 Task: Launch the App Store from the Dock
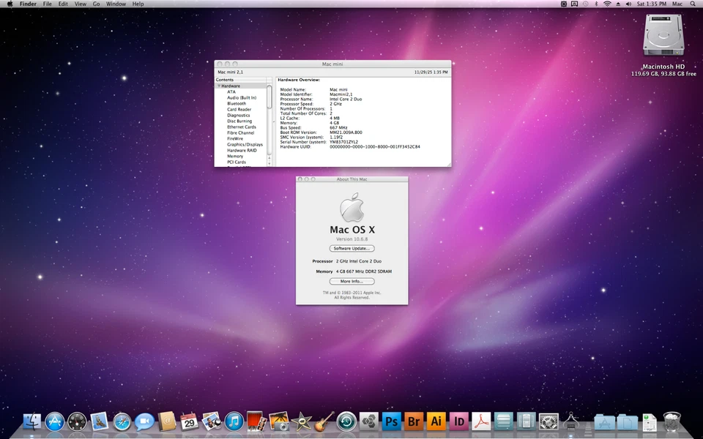pyautogui.click(x=54, y=421)
